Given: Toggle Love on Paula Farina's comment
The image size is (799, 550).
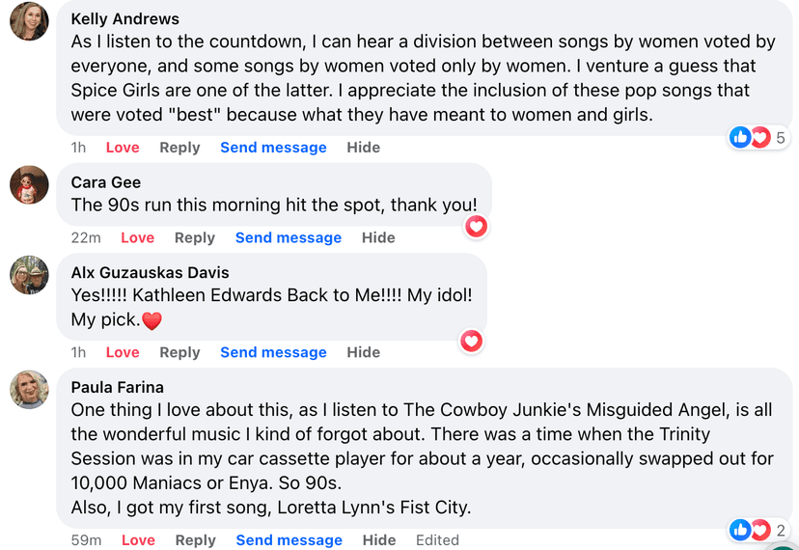Looking at the screenshot, I should (x=138, y=540).
